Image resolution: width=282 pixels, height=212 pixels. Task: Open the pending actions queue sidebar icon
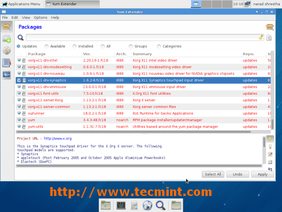(x=7, y=39)
